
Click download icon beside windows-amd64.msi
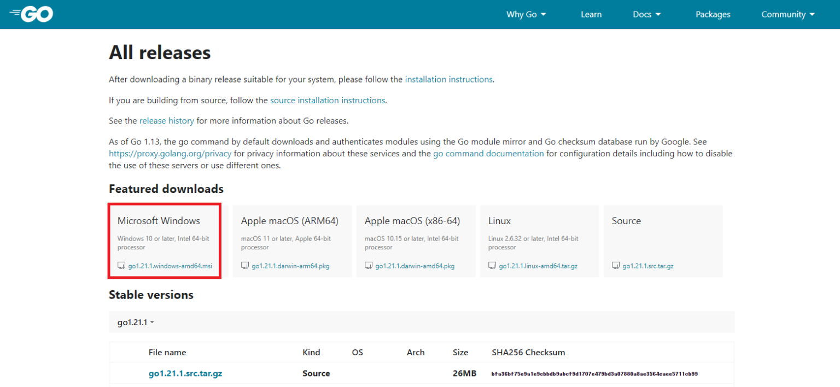coord(121,266)
